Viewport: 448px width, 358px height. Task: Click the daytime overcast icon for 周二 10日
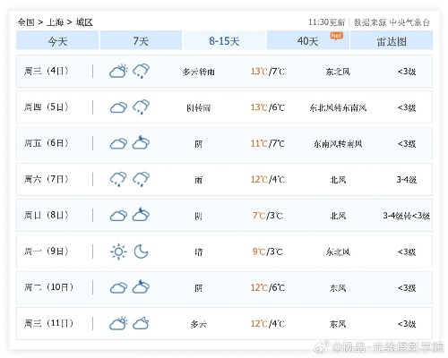pyautogui.click(x=118, y=288)
